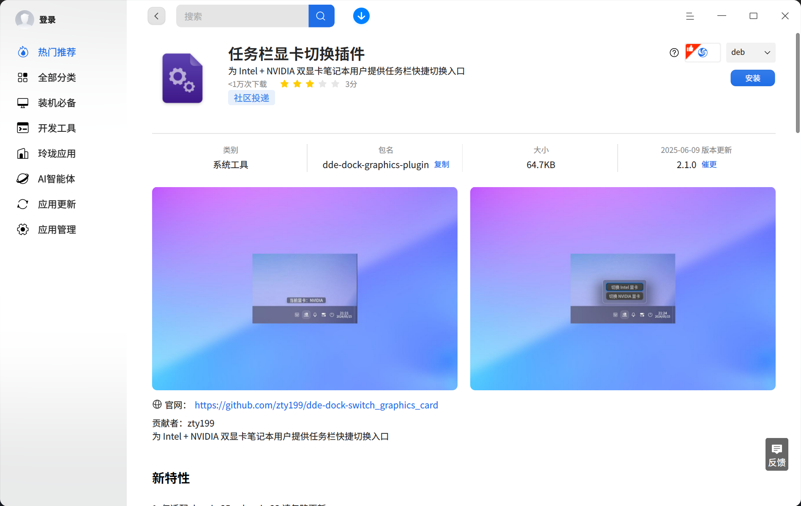Click the 催更 link beside version
801x506 pixels.
pyautogui.click(x=709, y=164)
